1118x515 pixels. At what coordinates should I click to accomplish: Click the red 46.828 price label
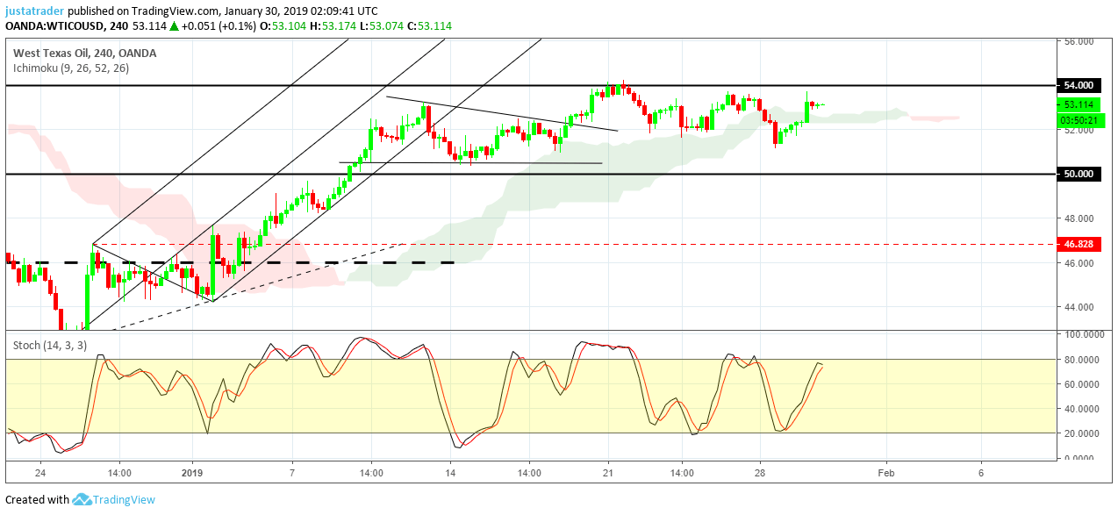tap(1079, 244)
